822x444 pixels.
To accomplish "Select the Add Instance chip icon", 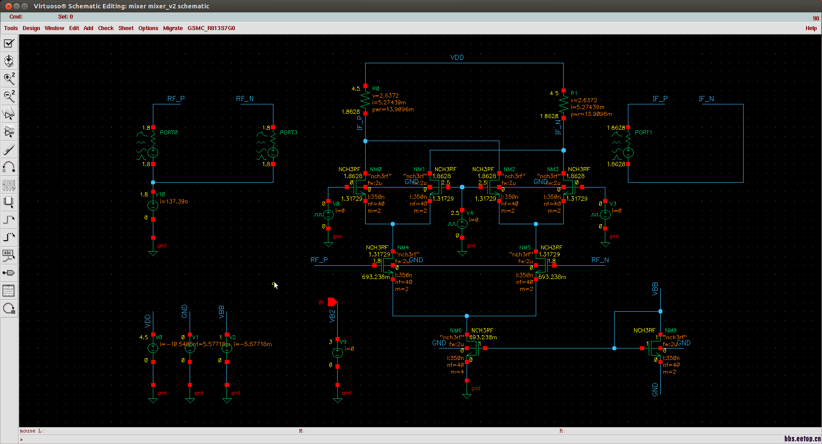I will click(9, 202).
